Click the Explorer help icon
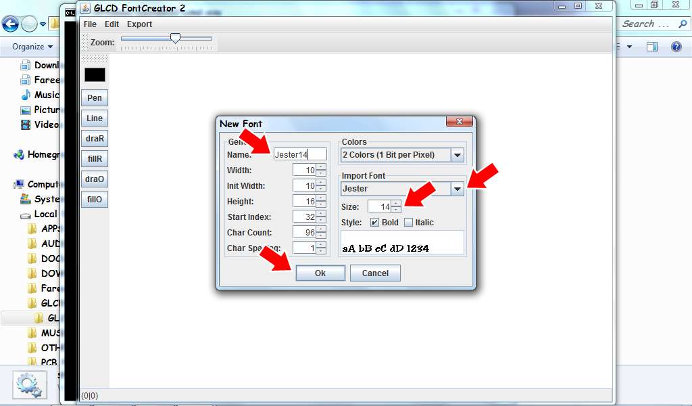The height and width of the screenshot is (406, 692). (x=676, y=46)
